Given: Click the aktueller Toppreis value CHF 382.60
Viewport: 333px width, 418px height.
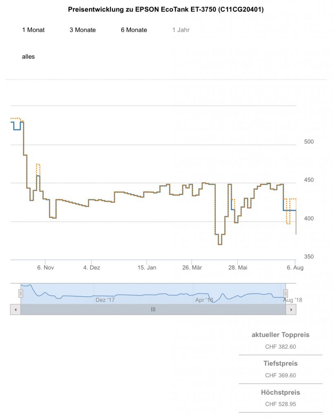Looking at the screenshot, I should [280, 347].
